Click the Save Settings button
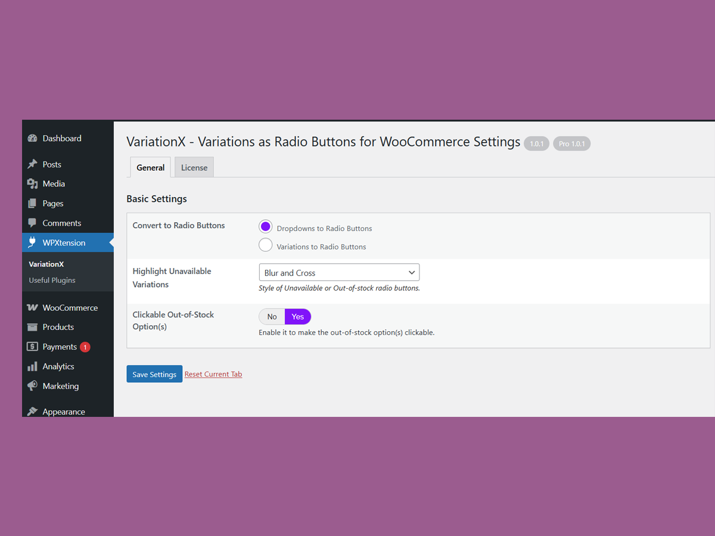Screen dimensions: 715x536 click(154, 374)
